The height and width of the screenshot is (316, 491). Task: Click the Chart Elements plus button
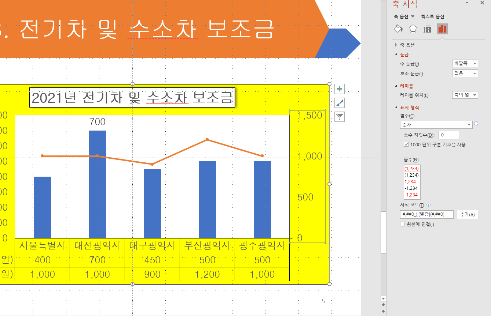[x=340, y=89]
